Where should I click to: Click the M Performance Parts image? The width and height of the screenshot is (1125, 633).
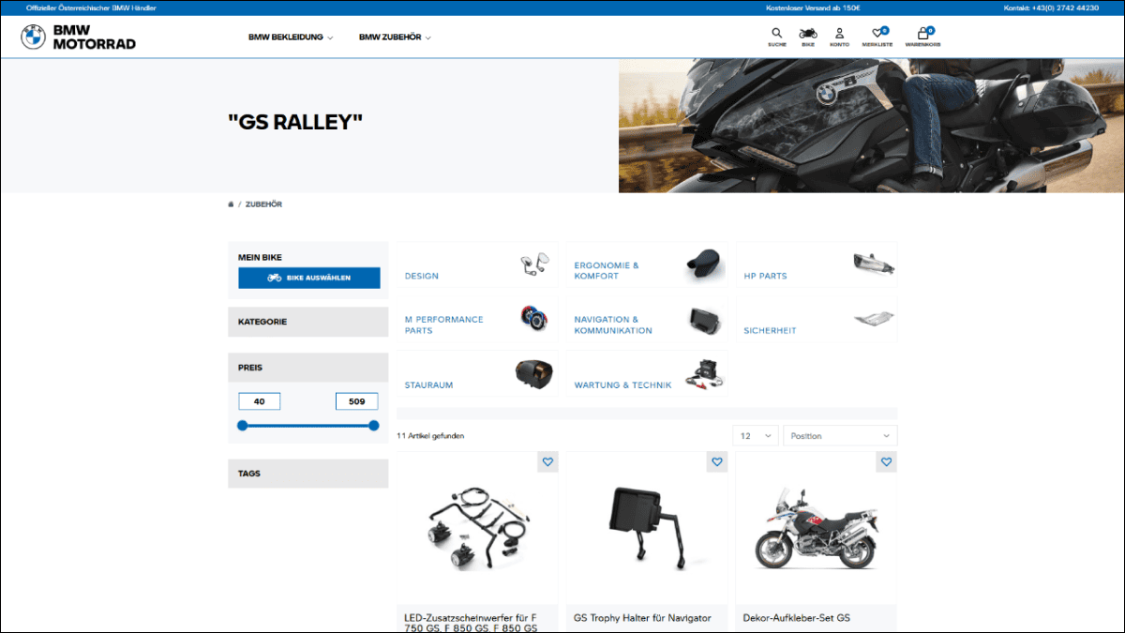(534, 318)
